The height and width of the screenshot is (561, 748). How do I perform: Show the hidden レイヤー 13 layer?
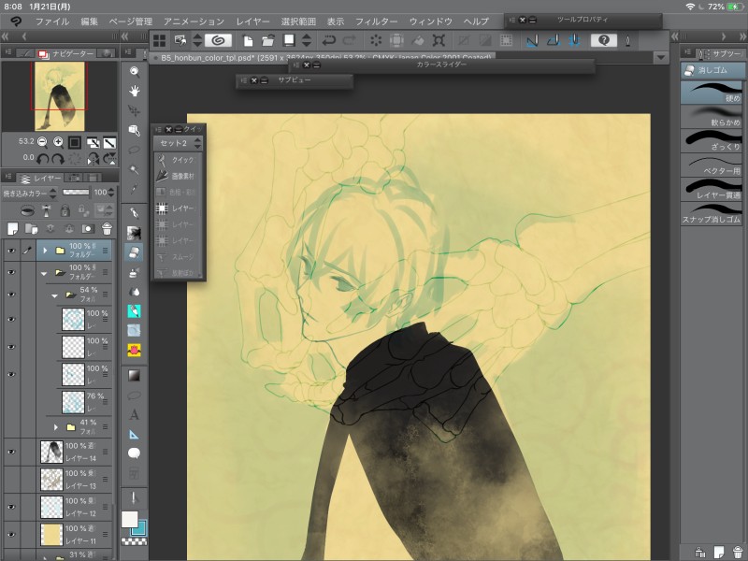click(11, 481)
